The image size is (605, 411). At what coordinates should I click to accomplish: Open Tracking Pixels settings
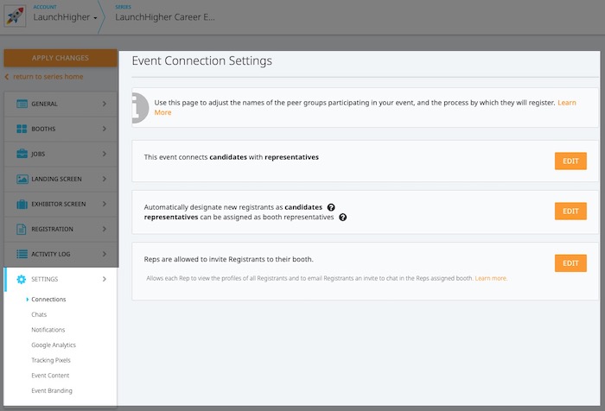(x=51, y=360)
